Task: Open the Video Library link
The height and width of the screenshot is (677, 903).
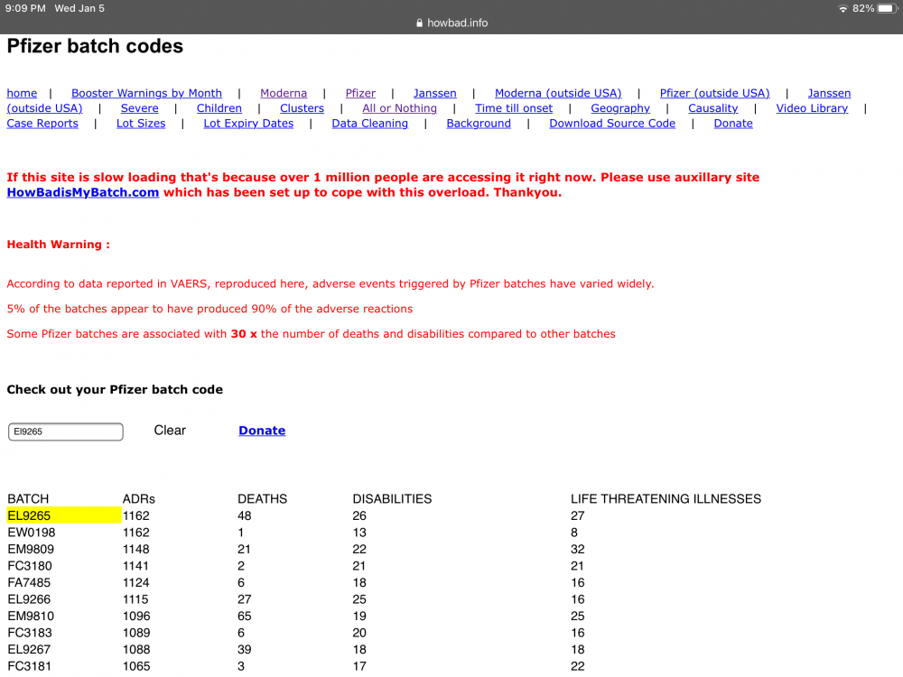Action: (812, 108)
